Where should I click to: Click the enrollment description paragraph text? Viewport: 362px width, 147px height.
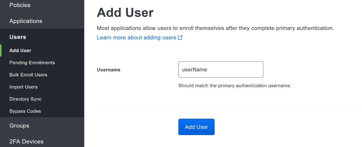pos(215,28)
